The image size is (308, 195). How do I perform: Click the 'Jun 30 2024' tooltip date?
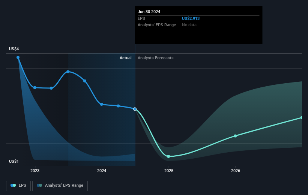point(149,12)
